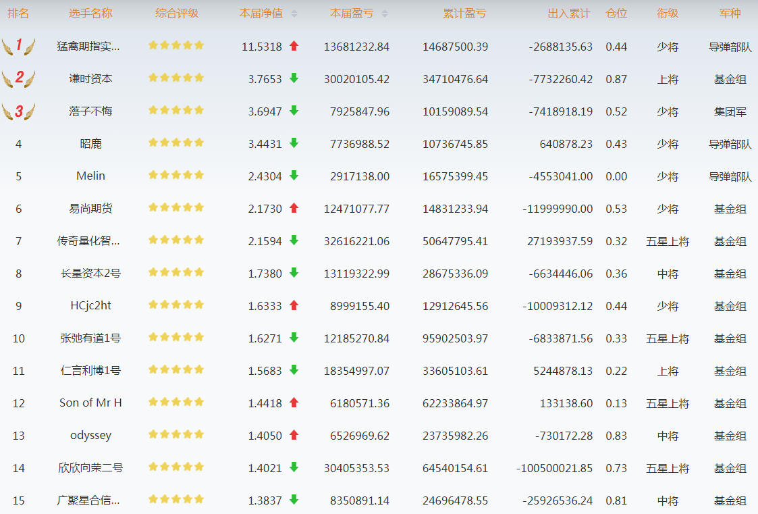Click the 综合评级 column header
This screenshot has width=758, height=514.
(x=177, y=14)
